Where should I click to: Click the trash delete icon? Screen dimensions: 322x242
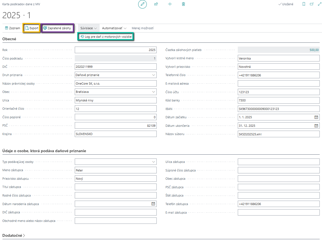[x=183, y=4]
